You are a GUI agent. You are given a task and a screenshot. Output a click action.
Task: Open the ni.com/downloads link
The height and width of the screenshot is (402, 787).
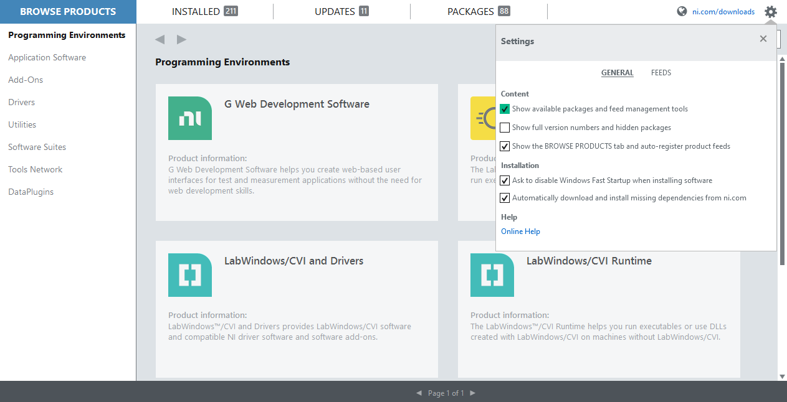(x=723, y=12)
